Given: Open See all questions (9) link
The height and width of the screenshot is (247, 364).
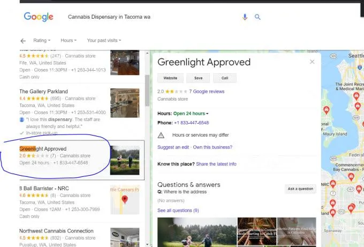Looking at the screenshot, I should pos(178,211).
